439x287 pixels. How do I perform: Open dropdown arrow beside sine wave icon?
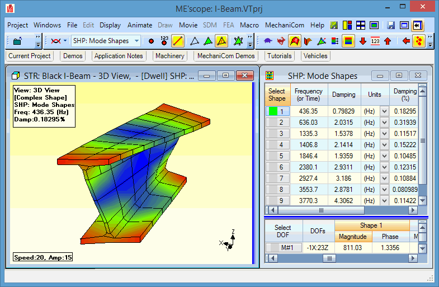[x=65, y=41]
